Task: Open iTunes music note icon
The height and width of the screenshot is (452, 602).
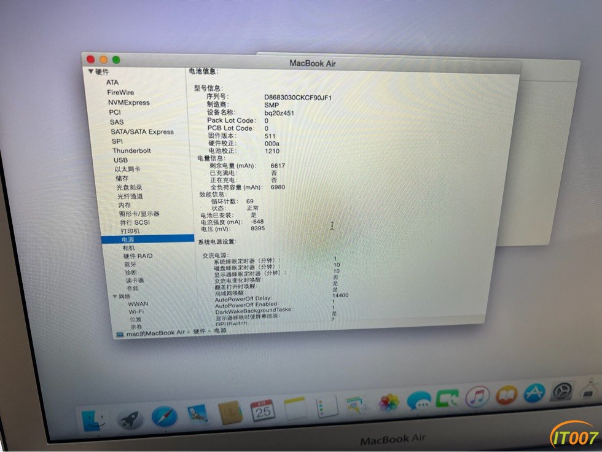Action: (477, 397)
